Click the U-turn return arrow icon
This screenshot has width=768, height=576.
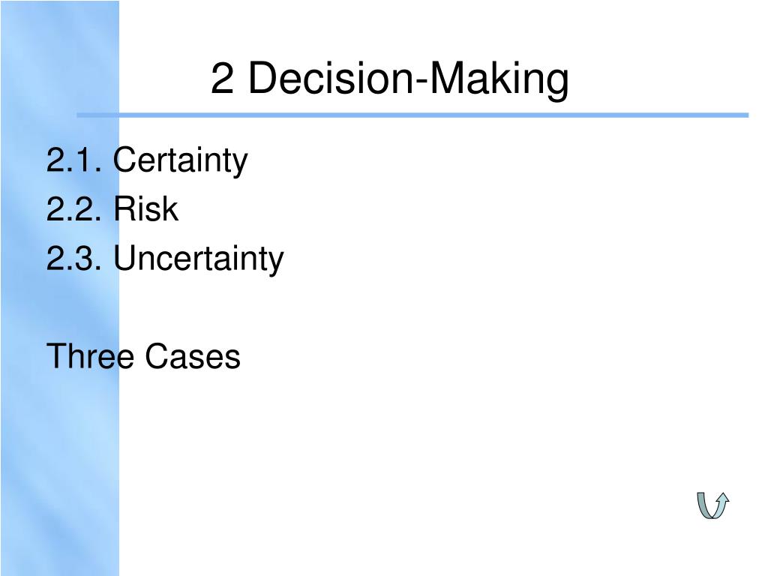coord(712,505)
